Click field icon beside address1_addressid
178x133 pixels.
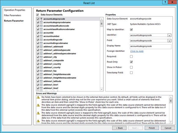tap(41, 47)
